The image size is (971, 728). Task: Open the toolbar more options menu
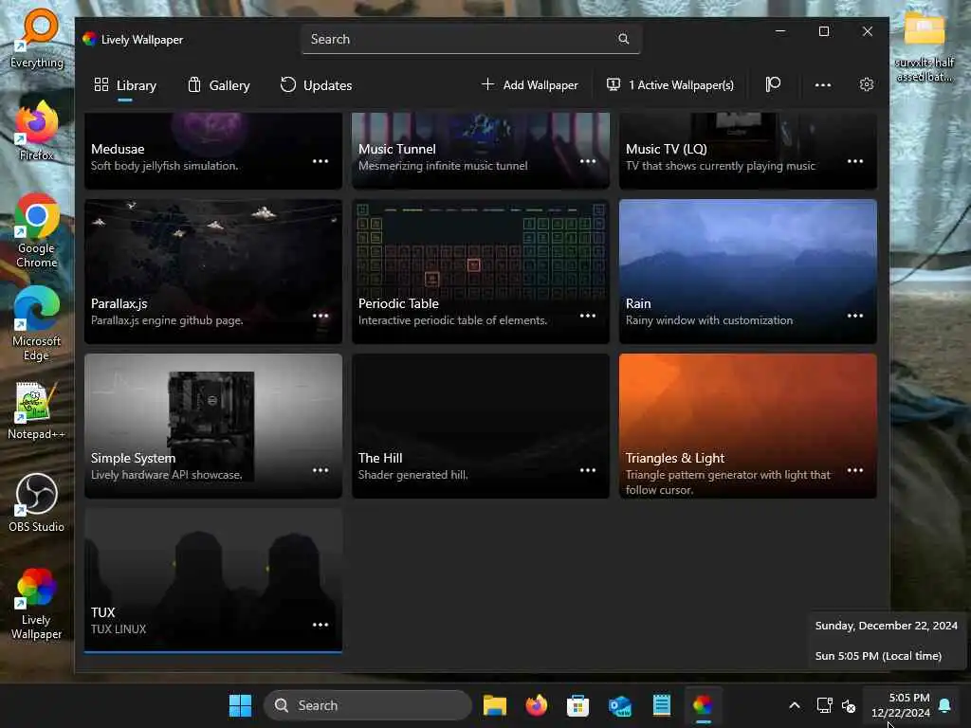click(822, 84)
